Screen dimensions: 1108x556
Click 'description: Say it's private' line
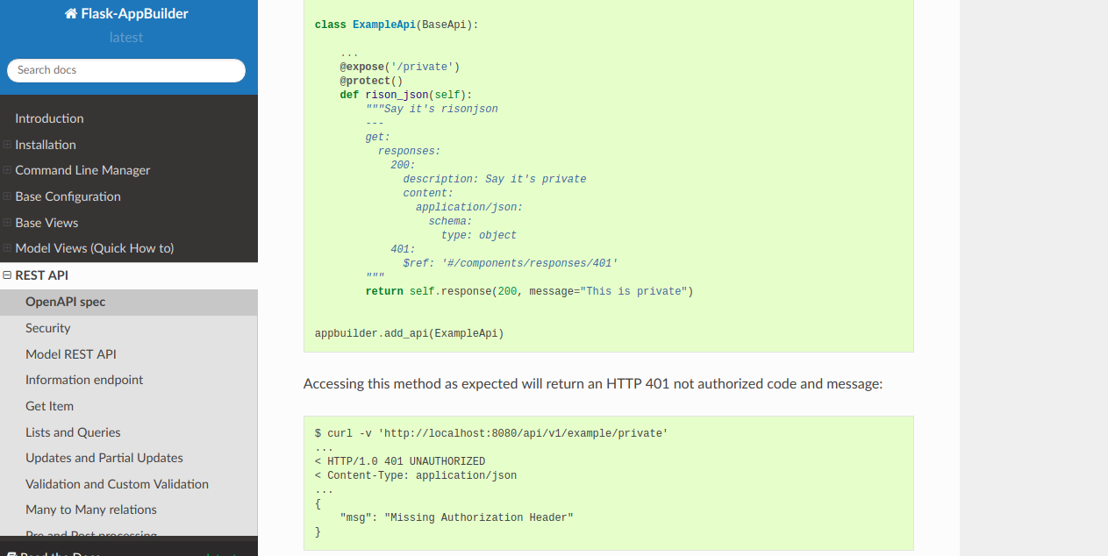[x=495, y=179]
